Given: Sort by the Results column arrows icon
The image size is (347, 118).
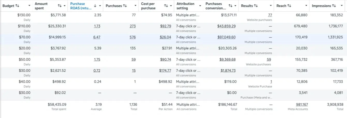Looking at the screenshot, I should [x=256, y=6].
